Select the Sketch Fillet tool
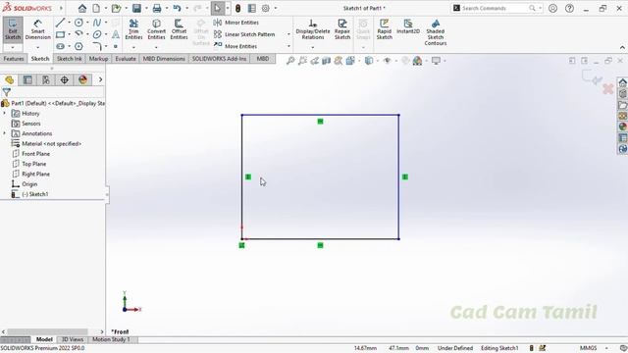Viewport: 628px width, 353px height. tap(97, 46)
